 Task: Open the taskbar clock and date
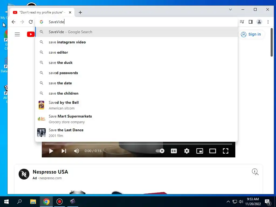coord(253,202)
